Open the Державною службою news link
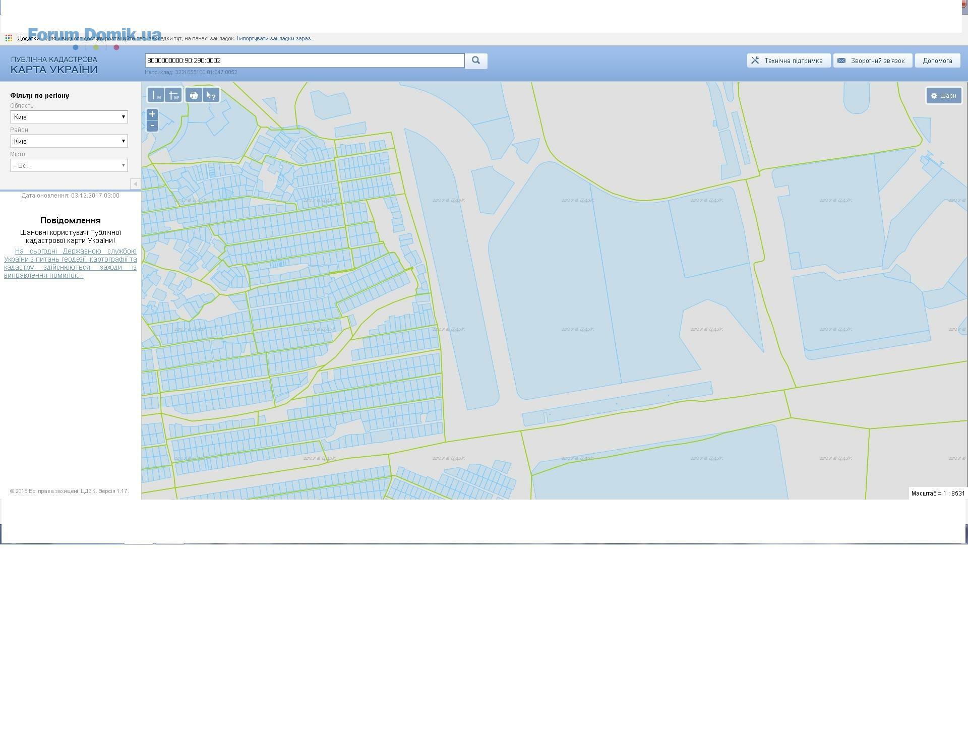968x739 pixels. (71, 263)
